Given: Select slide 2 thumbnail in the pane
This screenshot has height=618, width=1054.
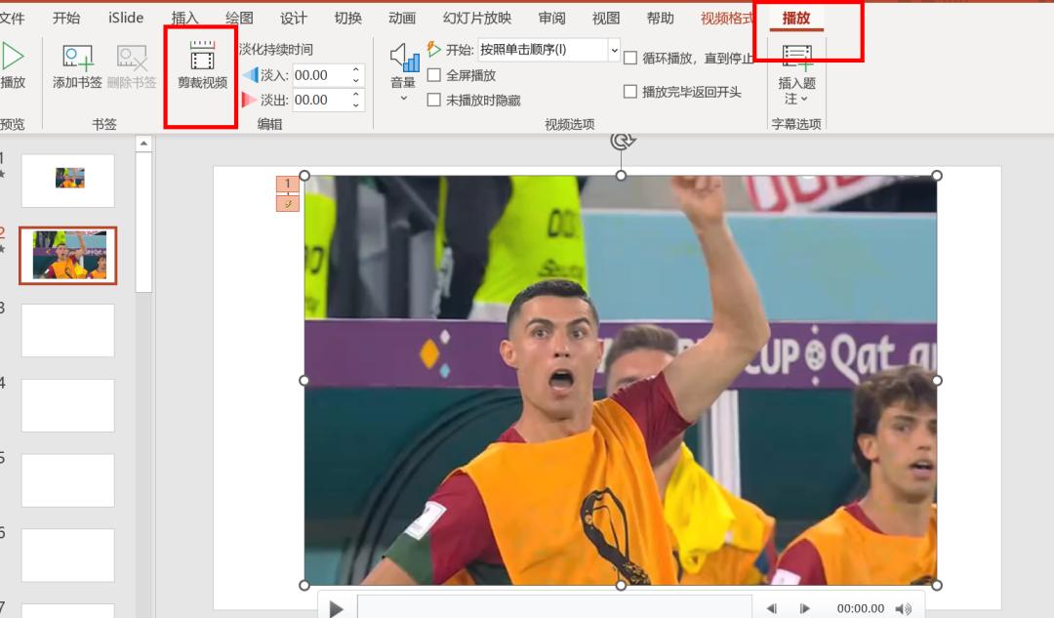Looking at the screenshot, I should coord(67,255).
